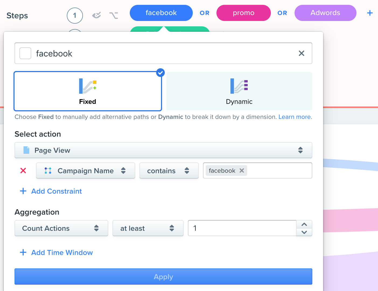The image size is (378, 291).
Task: Click the OR connector before Adwords
Action: point(282,13)
